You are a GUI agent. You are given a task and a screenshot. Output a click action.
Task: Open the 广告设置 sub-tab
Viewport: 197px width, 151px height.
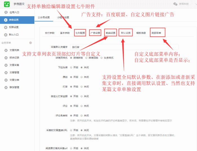click(x=95, y=33)
